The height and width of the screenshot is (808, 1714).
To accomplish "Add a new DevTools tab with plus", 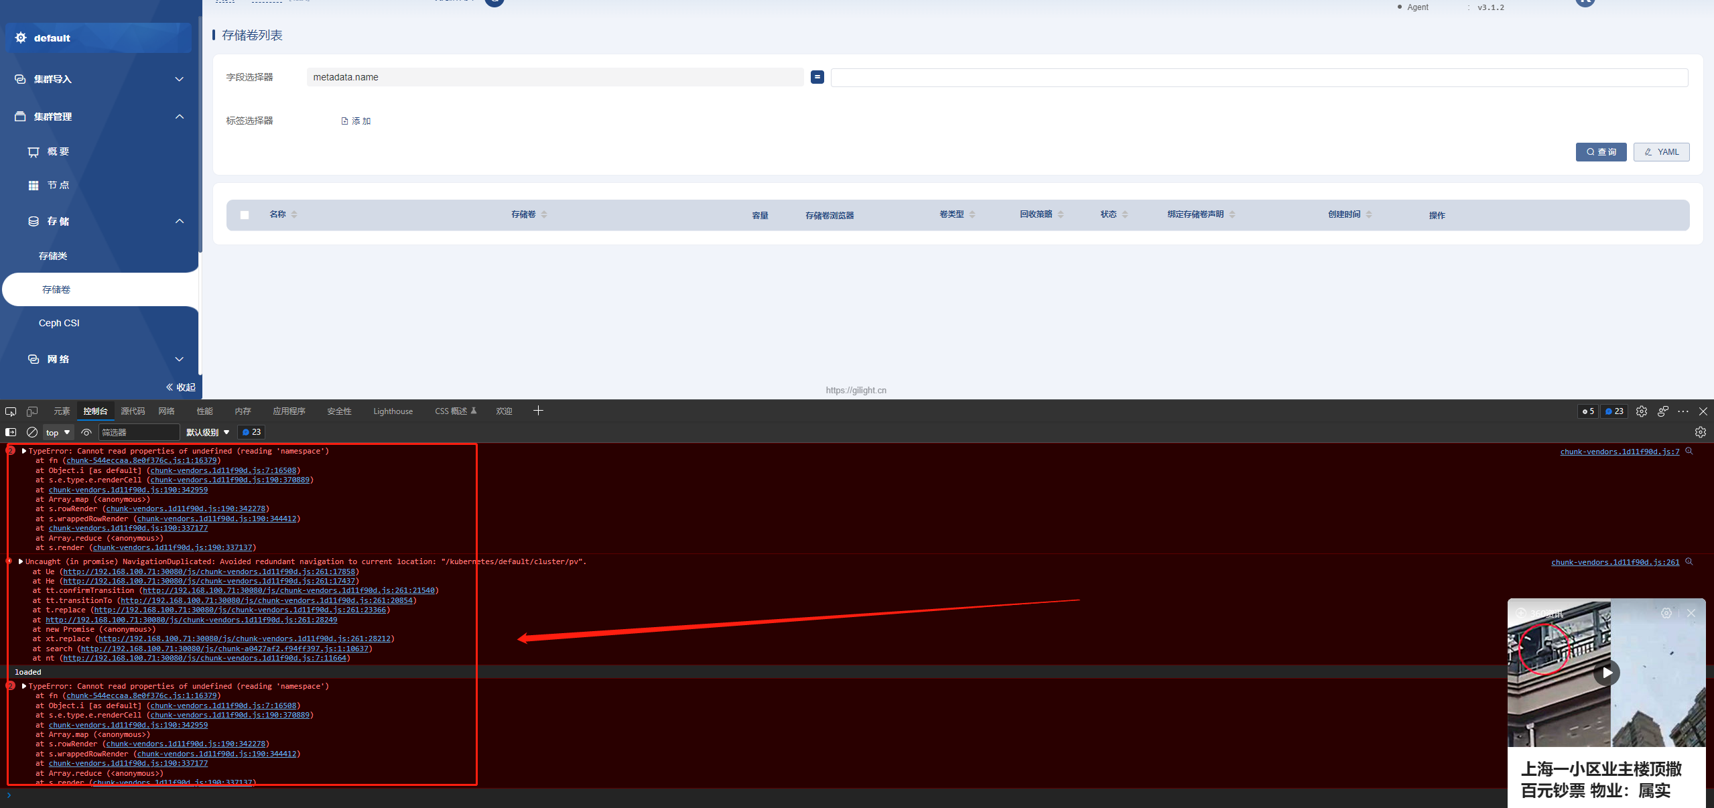I will (538, 411).
